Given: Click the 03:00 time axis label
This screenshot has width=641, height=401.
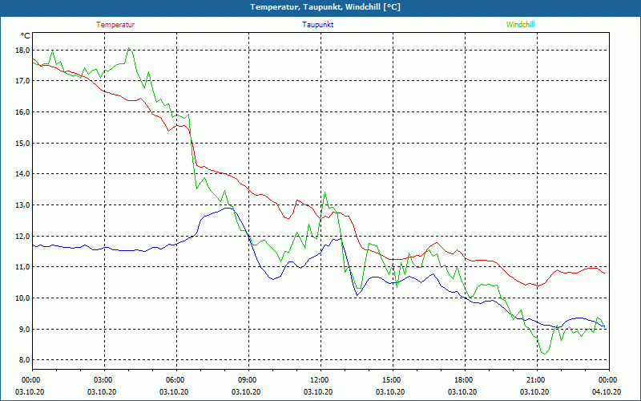Looking at the screenshot, I should (103, 379).
